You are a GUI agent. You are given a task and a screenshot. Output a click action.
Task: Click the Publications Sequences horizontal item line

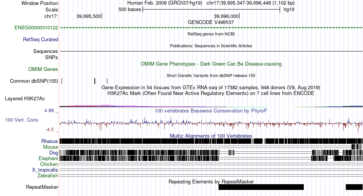pyautogui.click(x=211, y=51)
